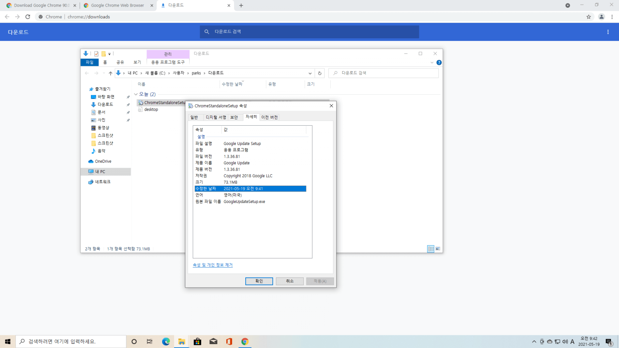Viewport: 619px width, 348px height.
Task: Click parks in the address breadcrumb
Action: [197, 73]
